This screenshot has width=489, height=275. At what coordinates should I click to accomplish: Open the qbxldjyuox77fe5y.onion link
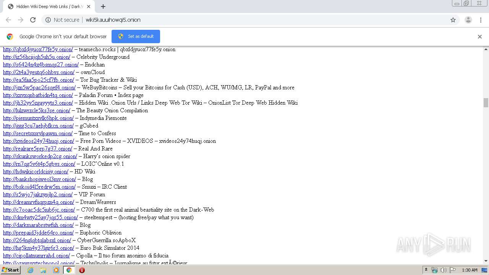pos(38,49)
